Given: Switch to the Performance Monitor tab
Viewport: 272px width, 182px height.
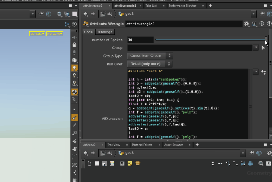Looking at the screenshot, I should click(182, 6).
